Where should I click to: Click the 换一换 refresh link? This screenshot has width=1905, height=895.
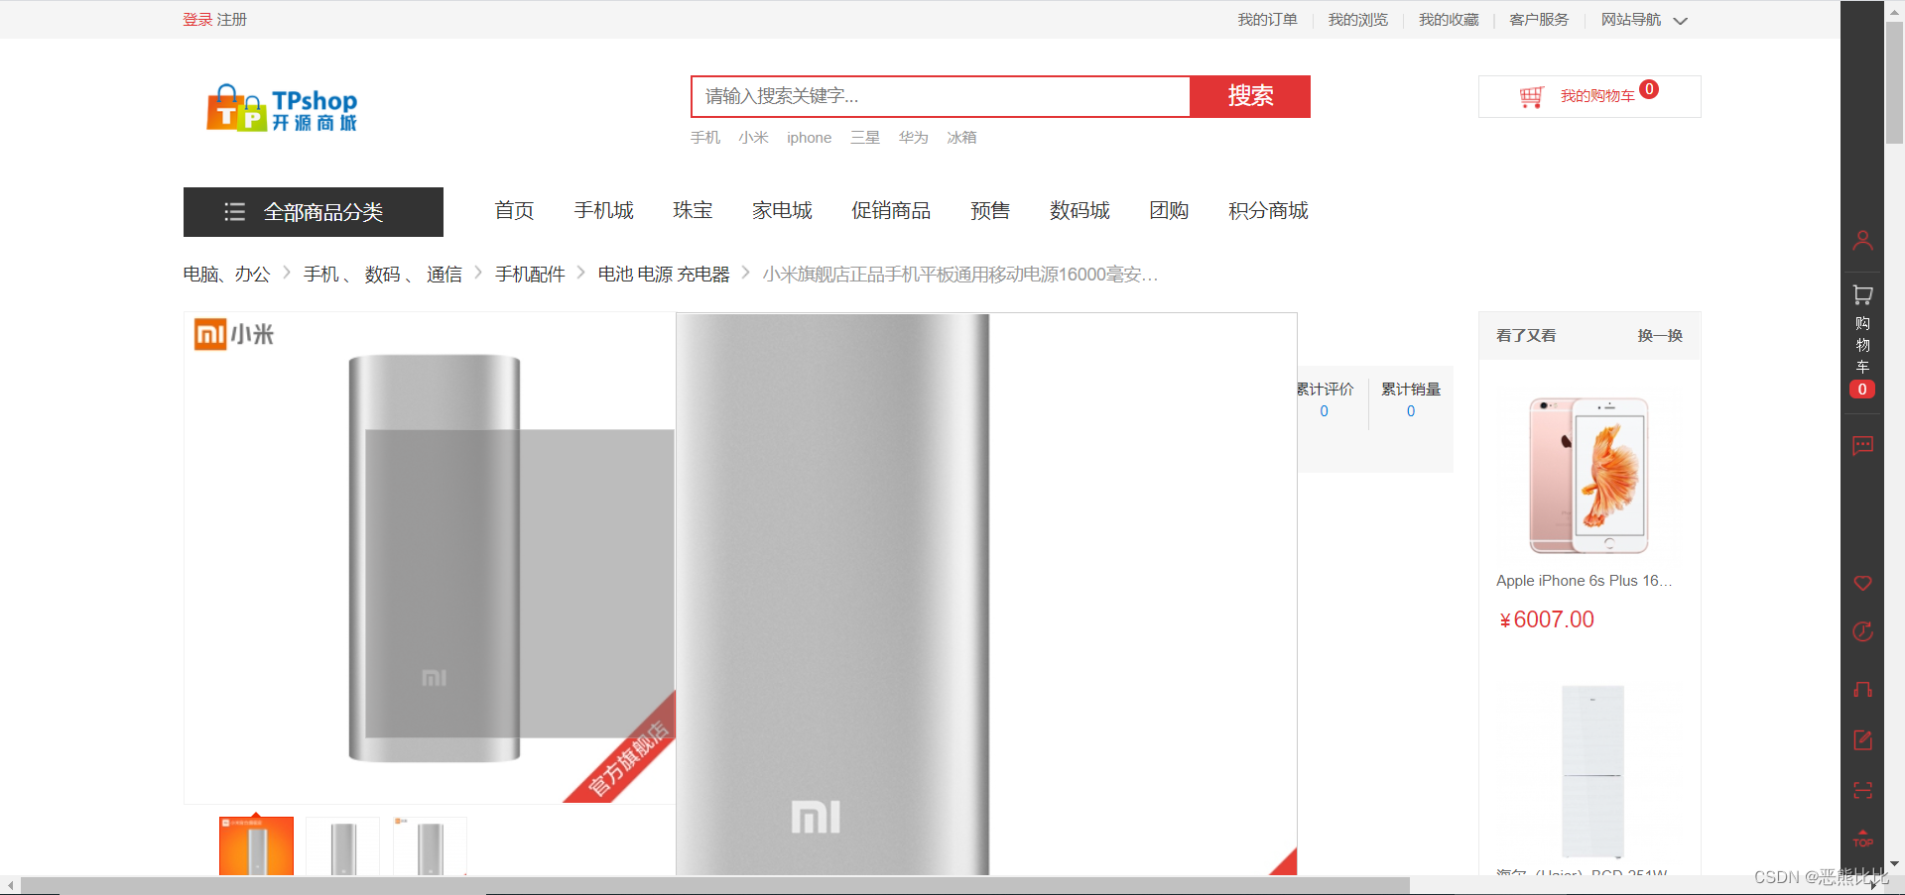click(x=1660, y=336)
